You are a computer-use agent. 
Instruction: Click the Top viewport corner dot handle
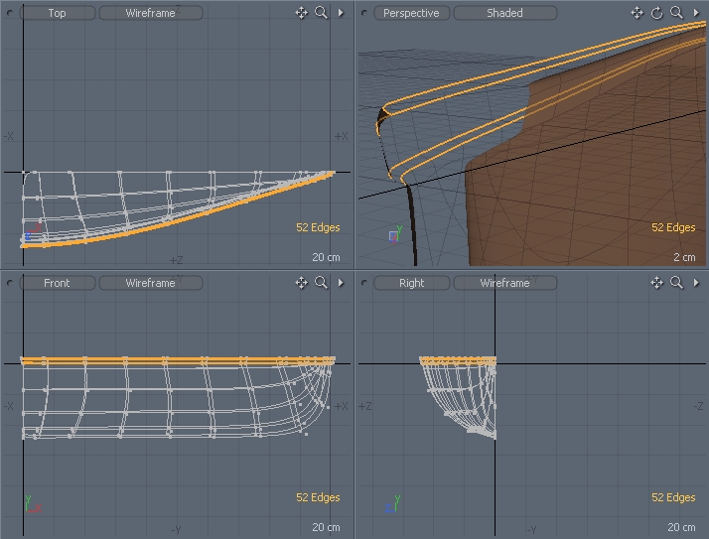tap(9, 13)
